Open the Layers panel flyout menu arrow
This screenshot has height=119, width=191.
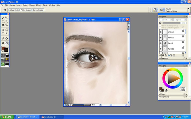187,17
